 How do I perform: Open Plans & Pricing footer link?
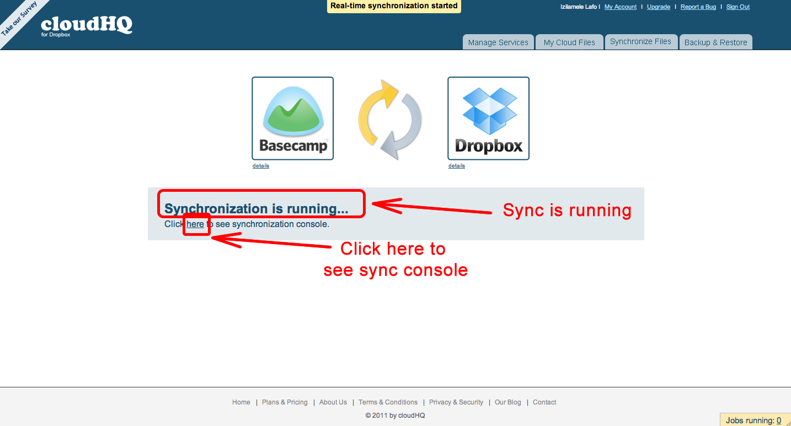(x=285, y=402)
